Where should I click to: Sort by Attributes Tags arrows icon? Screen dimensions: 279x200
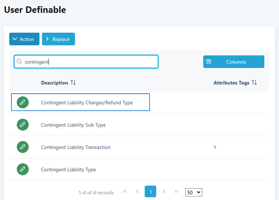(x=254, y=83)
